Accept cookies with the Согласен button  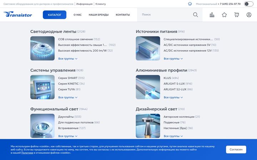[236, 149]
